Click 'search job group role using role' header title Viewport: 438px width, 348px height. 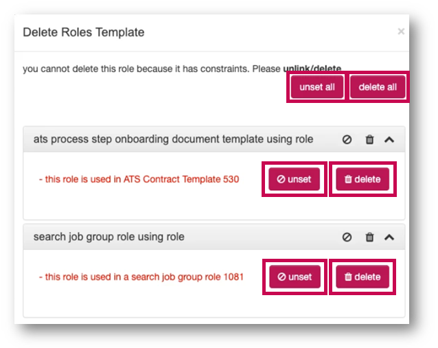[108, 237]
